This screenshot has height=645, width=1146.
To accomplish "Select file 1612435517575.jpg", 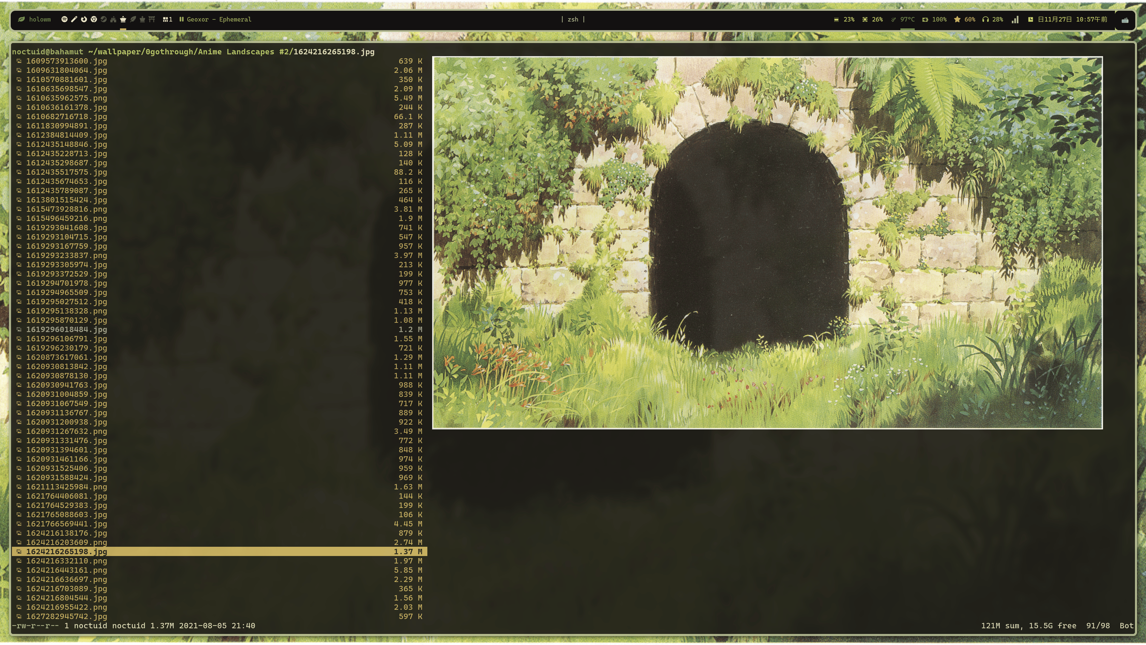I will pyautogui.click(x=219, y=172).
